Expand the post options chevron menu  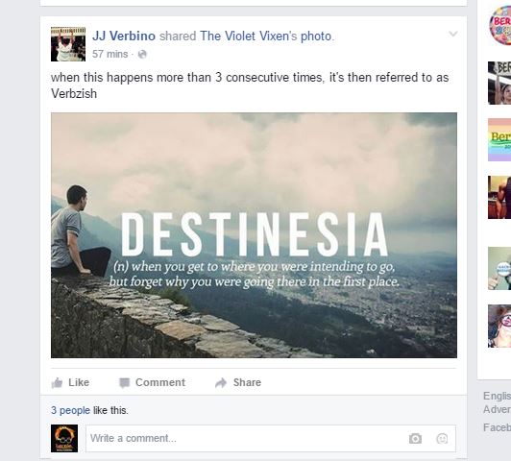[453, 34]
